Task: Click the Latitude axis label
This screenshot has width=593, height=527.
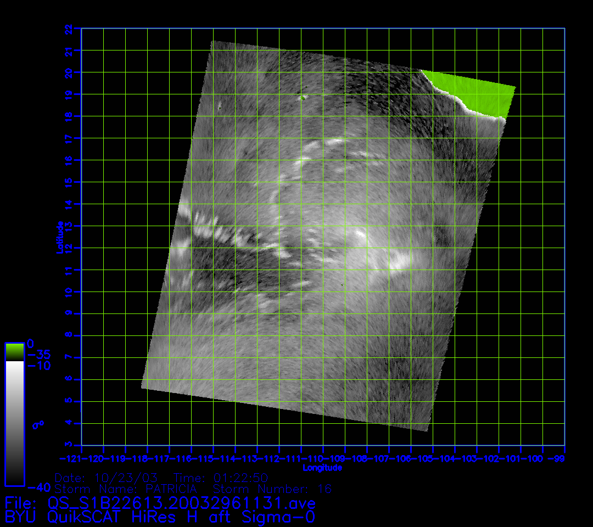Action: tap(59, 237)
